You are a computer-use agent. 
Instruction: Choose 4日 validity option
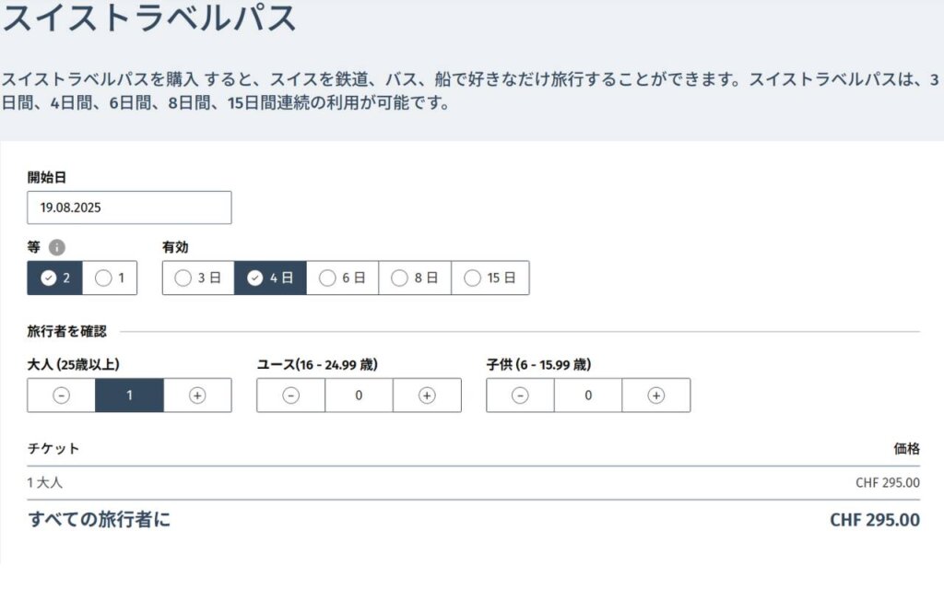270,278
